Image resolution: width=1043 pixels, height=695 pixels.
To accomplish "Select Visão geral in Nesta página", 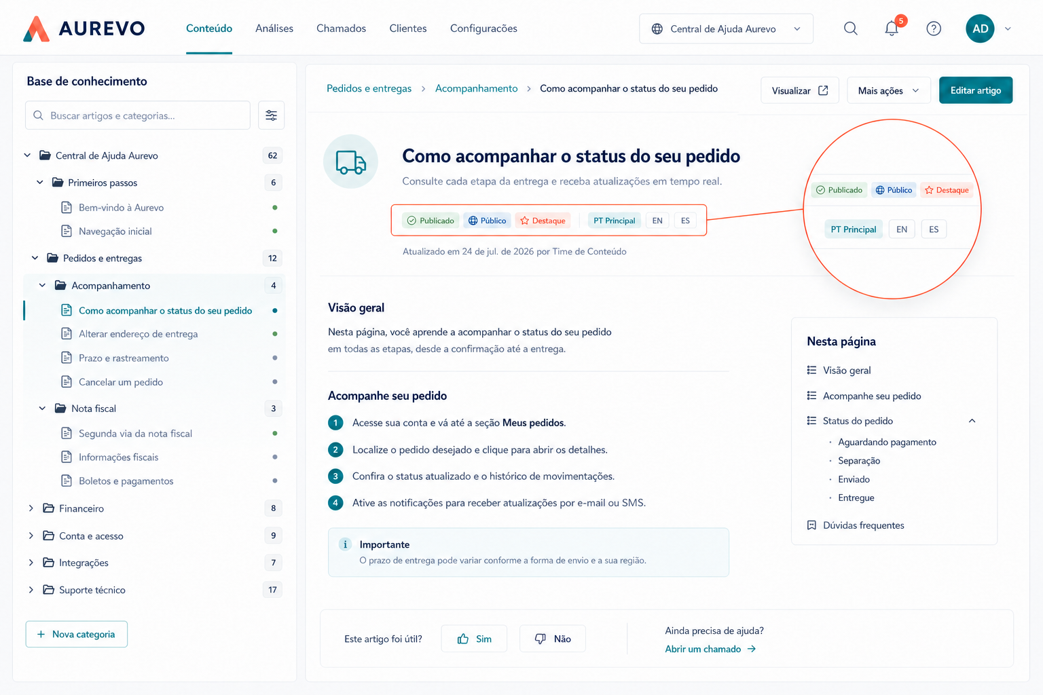I will (847, 370).
